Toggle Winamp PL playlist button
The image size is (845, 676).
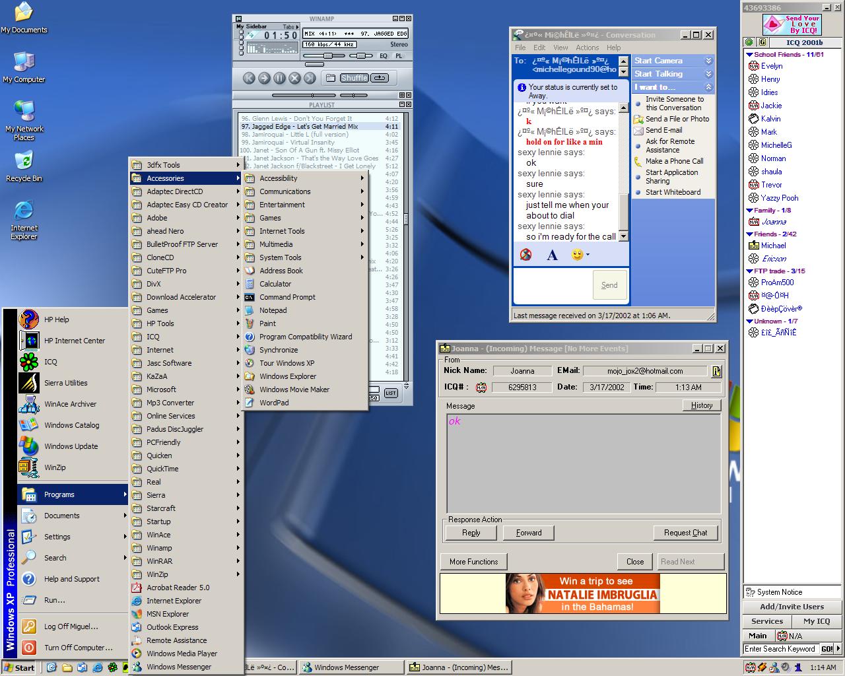pos(399,56)
